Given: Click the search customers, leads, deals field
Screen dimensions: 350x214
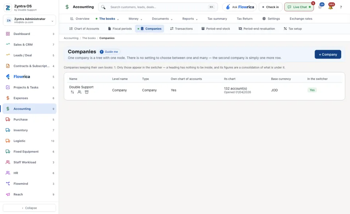Looking at the screenshot, I should [x=158, y=7].
